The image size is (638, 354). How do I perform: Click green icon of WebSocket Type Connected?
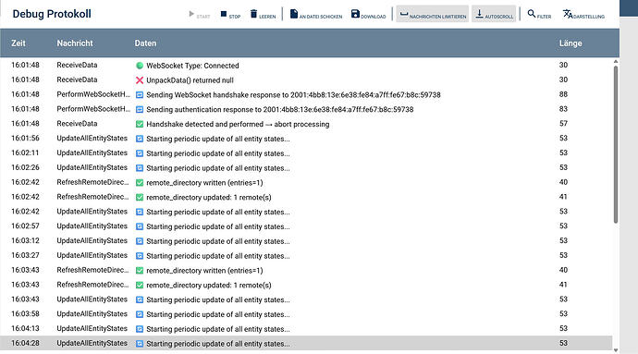pyautogui.click(x=140, y=66)
